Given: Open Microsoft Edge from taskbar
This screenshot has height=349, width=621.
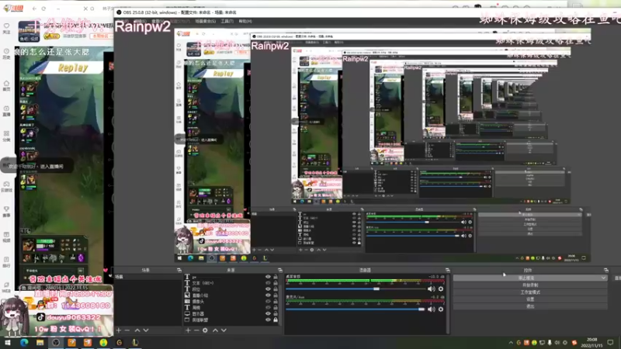Looking at the screenshot, I should click(x=24, y=343).
